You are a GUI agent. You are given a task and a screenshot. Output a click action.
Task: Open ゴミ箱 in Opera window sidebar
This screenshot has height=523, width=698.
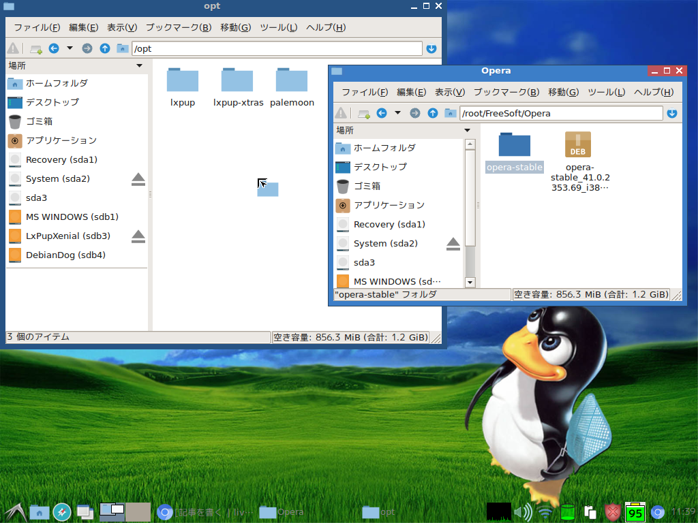coord(398,186)
